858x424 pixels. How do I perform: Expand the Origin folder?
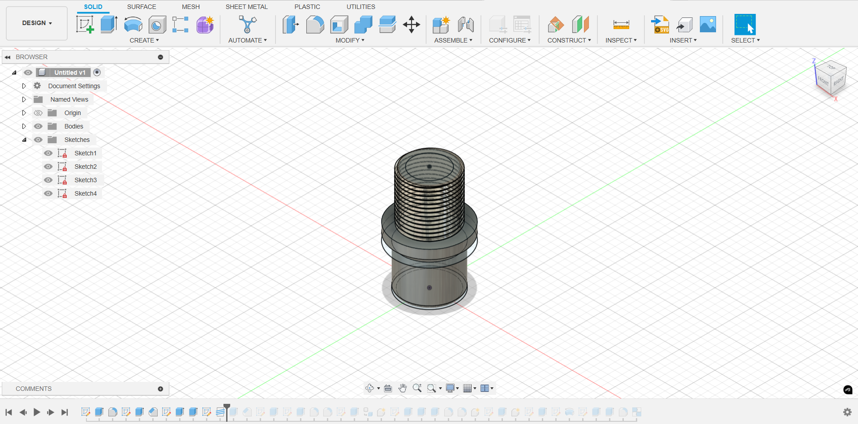pos(24,113)
